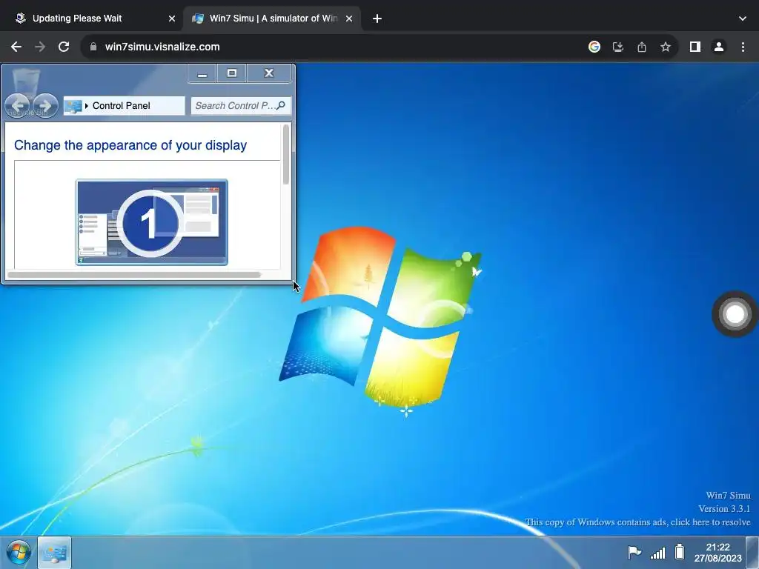
Task: Focus the Search Control Panel field
Action: coord(241,105)
